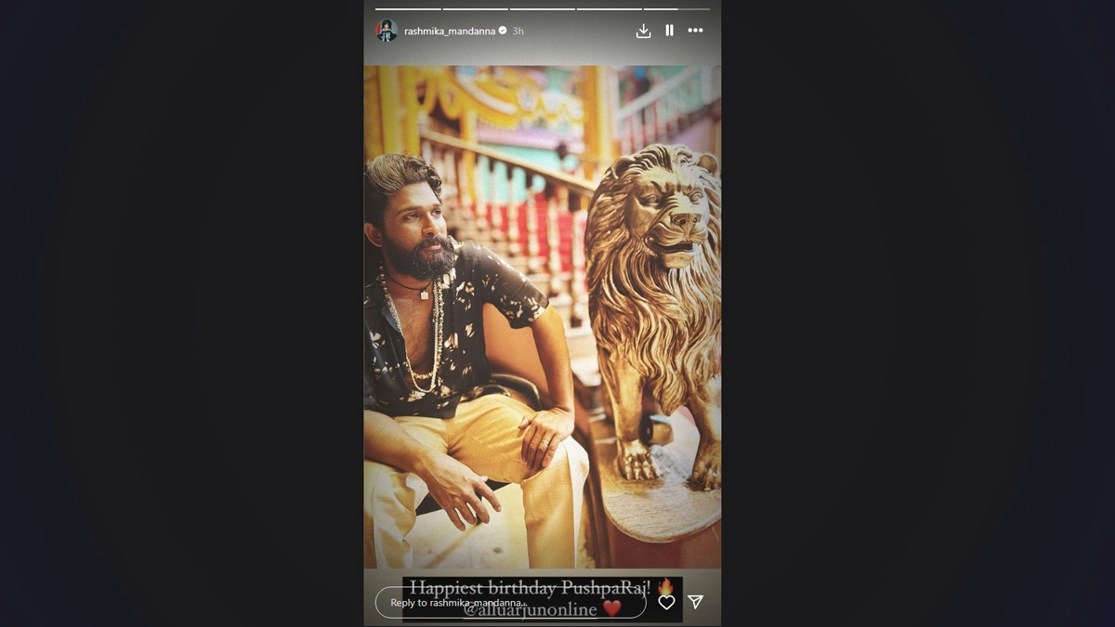Viewport: 1115px width, 627px height.
Task: Open rashmika_mandanna profile picture avatar
Action: pos(387,31)
